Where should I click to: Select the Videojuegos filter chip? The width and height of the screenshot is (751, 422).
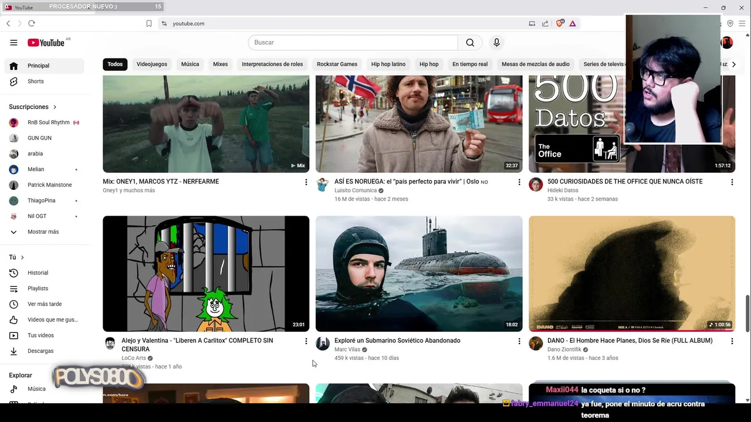point(152,64)
